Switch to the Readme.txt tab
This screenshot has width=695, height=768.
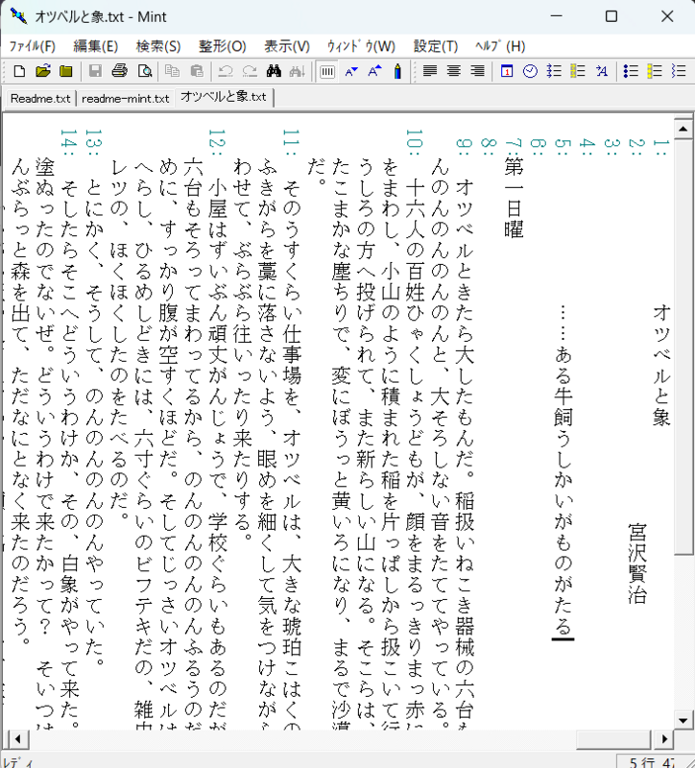coord(40,98)
